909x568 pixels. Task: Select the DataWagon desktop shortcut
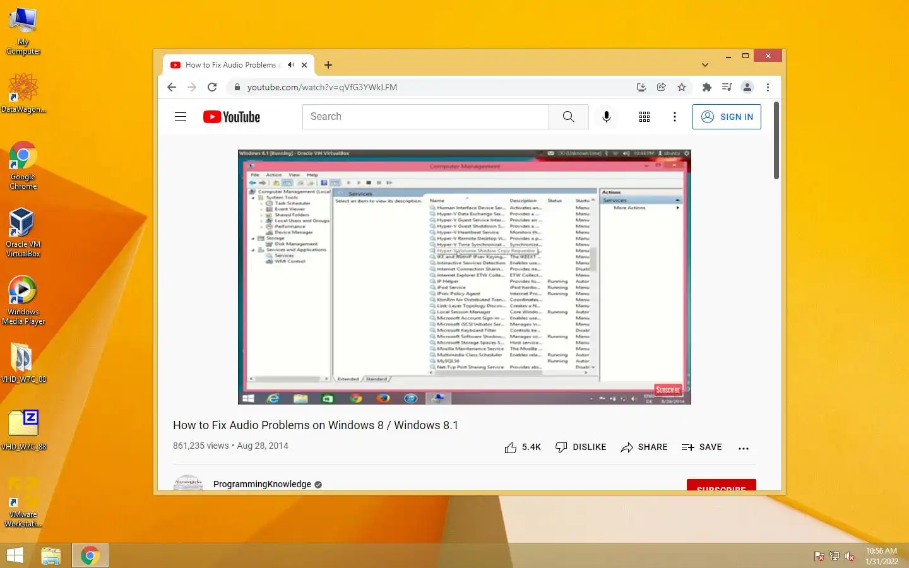click(23, 93)
